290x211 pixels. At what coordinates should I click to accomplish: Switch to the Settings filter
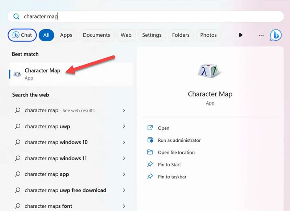[152, 35]
